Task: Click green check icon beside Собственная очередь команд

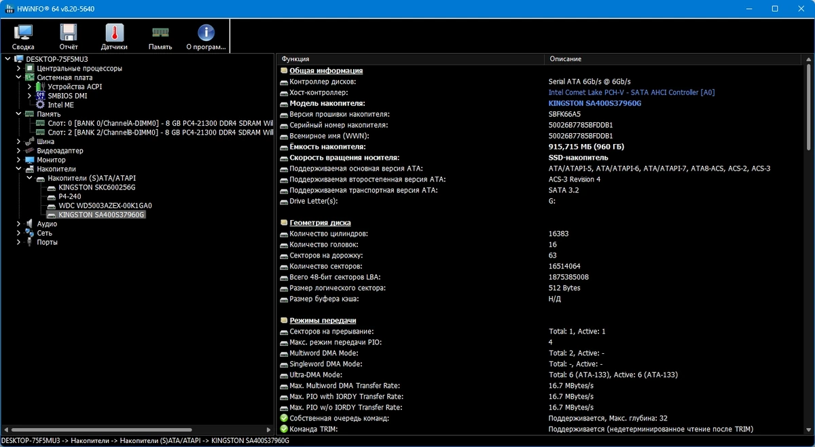Action: point(284,418)
